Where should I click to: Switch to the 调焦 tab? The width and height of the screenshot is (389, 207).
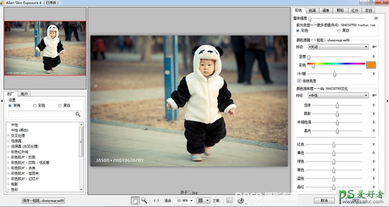(x=326, y=10)
